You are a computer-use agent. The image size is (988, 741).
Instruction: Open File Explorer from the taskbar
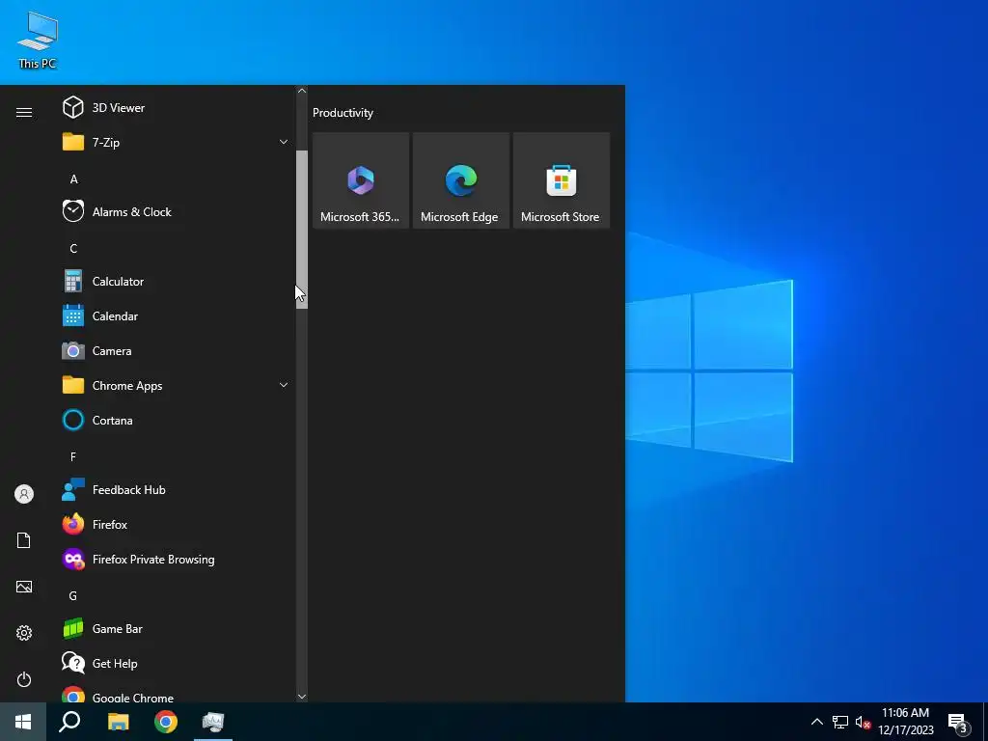(x=118, y=722)
